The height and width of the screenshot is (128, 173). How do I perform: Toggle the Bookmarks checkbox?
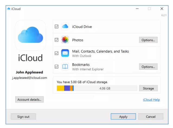(x=56, y=67)
